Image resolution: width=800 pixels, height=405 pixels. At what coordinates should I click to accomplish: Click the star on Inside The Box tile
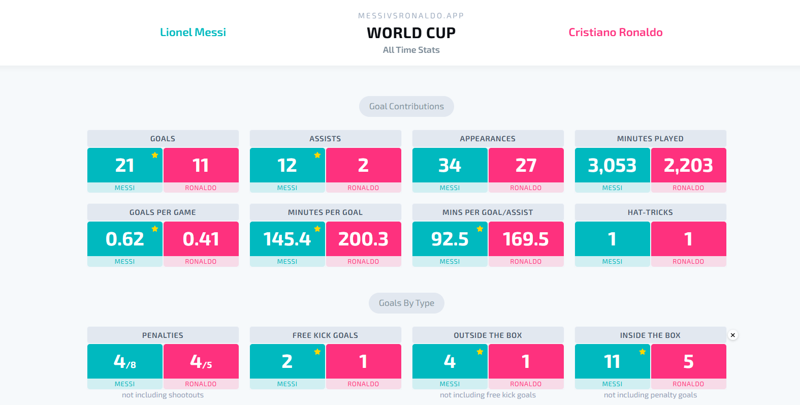(643, 352)
